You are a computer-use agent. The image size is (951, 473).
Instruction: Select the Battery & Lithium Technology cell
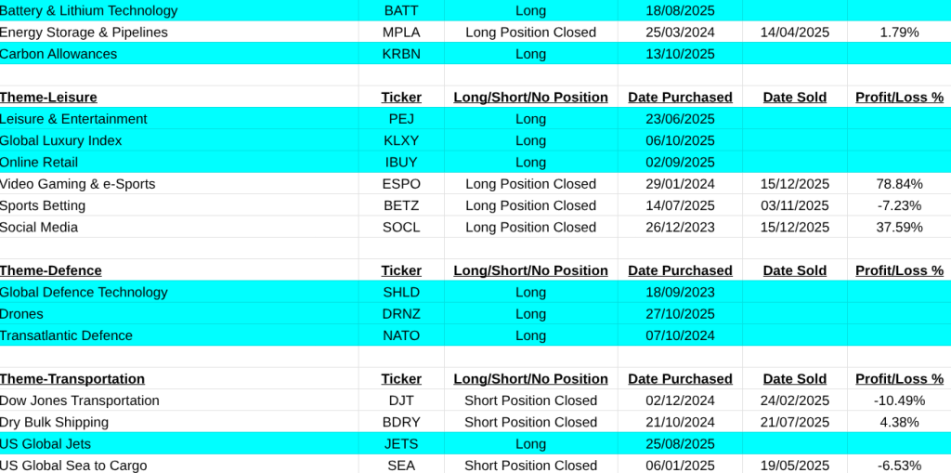pos(88,11)
